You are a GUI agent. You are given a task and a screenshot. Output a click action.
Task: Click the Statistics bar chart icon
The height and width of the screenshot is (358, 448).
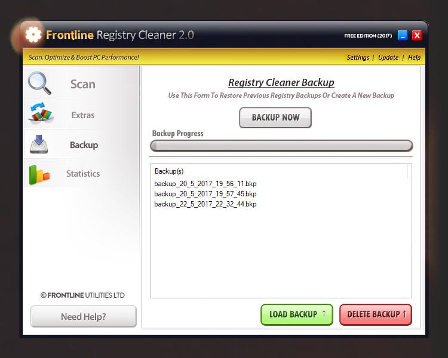tap(39, 174)
